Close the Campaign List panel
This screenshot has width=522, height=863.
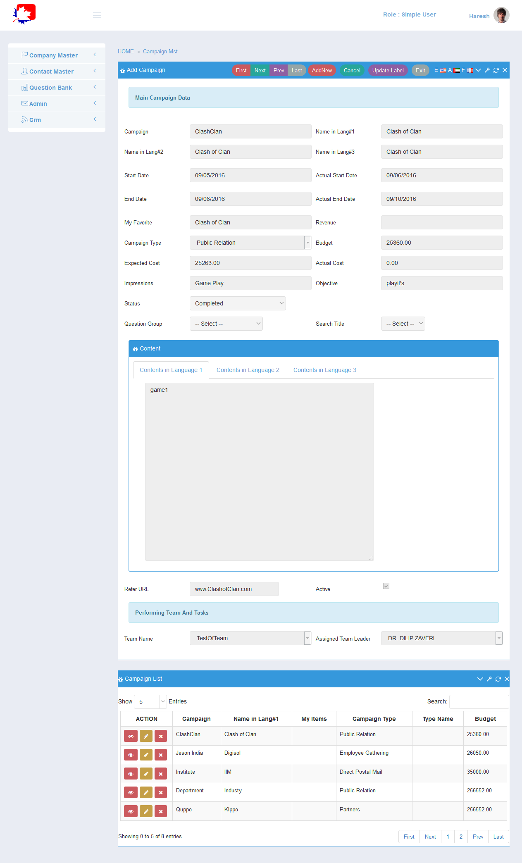pyautogui.click(x=507, y=679)
